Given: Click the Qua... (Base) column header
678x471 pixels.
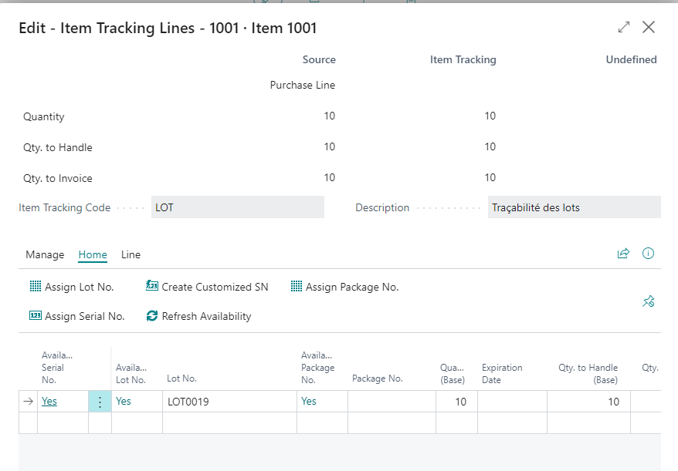Looking at the screenshot, I should tap(453, 374).
